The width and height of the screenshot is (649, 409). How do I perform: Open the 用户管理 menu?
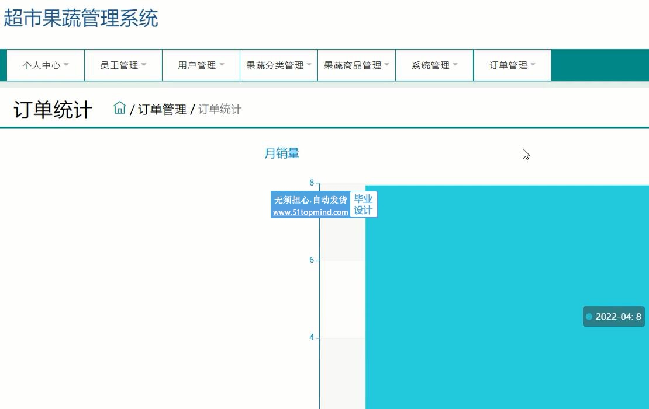pyautogui.click(x=201, y=65)
